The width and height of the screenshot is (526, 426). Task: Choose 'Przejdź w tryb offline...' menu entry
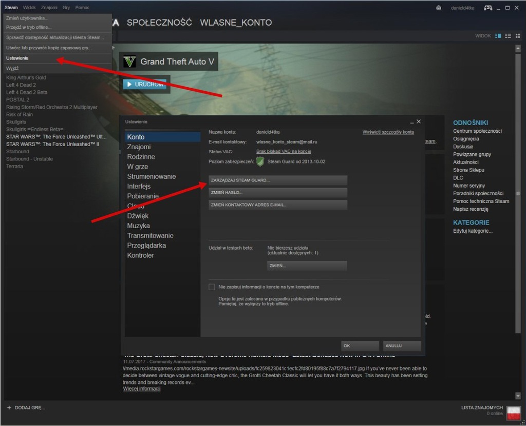click(x=58, y=27)
